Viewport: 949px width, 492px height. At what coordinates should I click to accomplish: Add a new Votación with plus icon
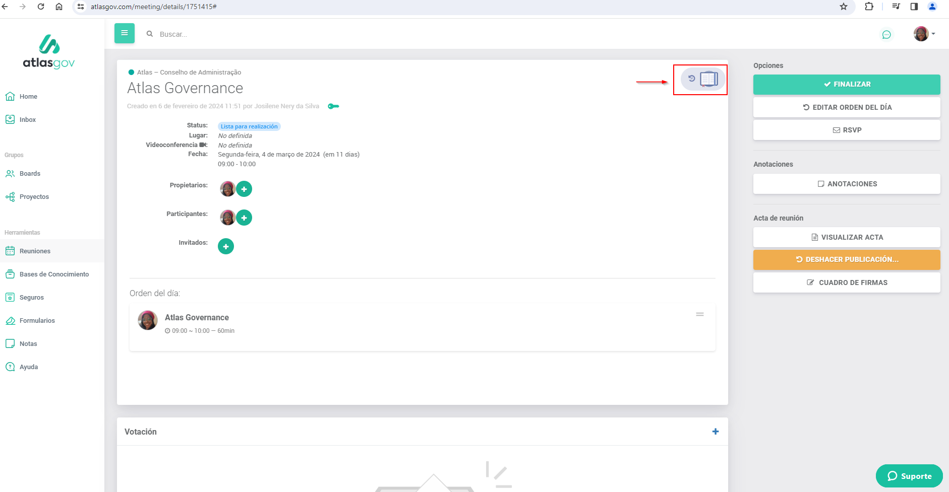[716, 432]
